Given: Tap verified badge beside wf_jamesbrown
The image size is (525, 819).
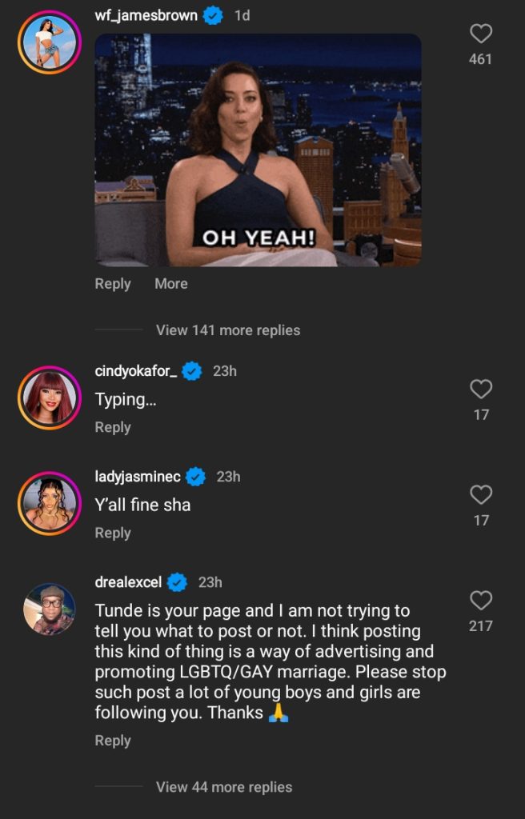Looking at the screenshot, I should (213, 15).
